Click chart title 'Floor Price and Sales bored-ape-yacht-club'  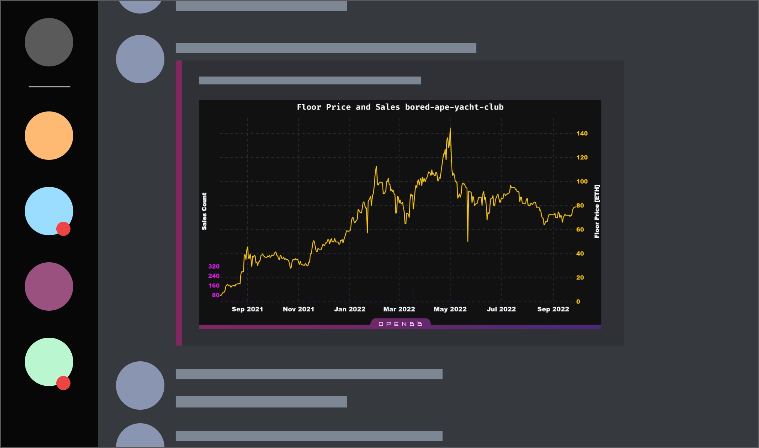point(400,107)
